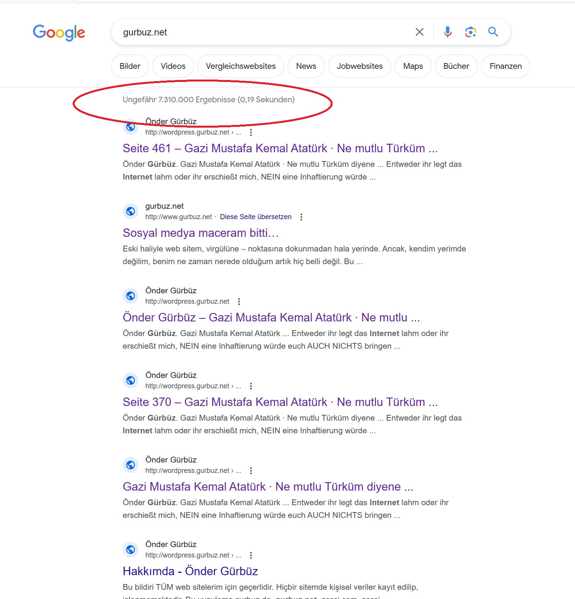Switch to the News filter tab
575x599 pixels.
pyautogui.click(x=306, y=66)
